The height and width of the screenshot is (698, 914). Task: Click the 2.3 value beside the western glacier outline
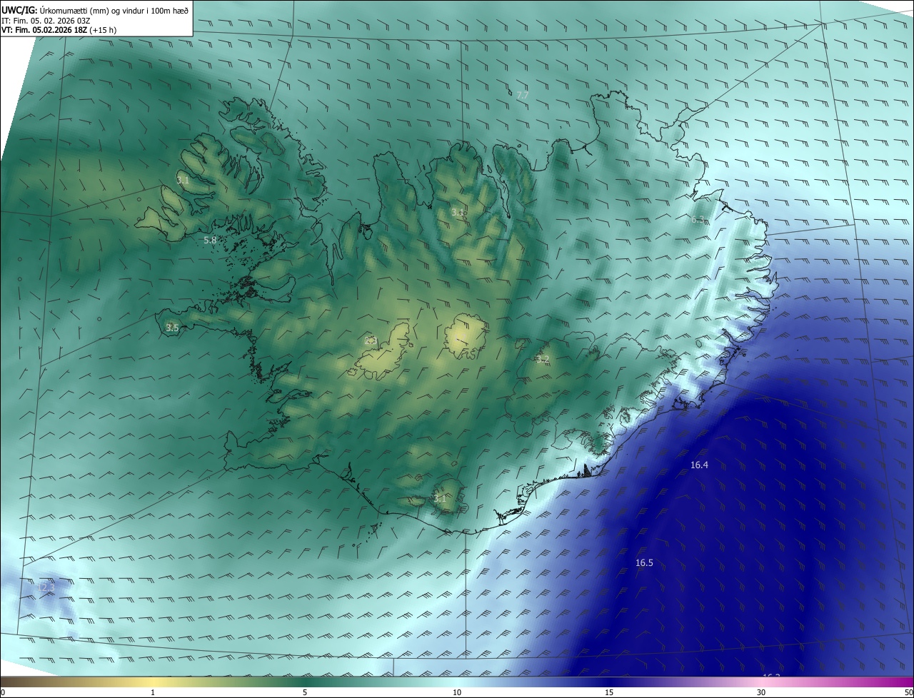[x=370, y=341]
